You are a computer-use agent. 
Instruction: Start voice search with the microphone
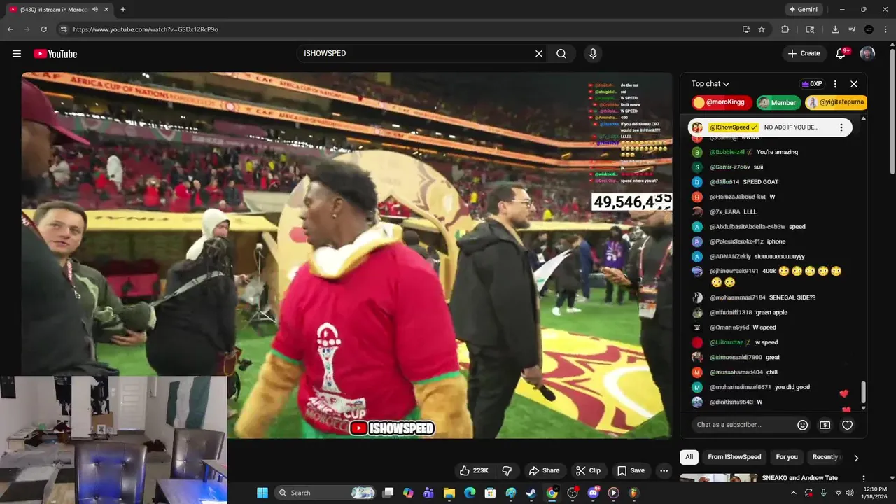tap(593, 53)
